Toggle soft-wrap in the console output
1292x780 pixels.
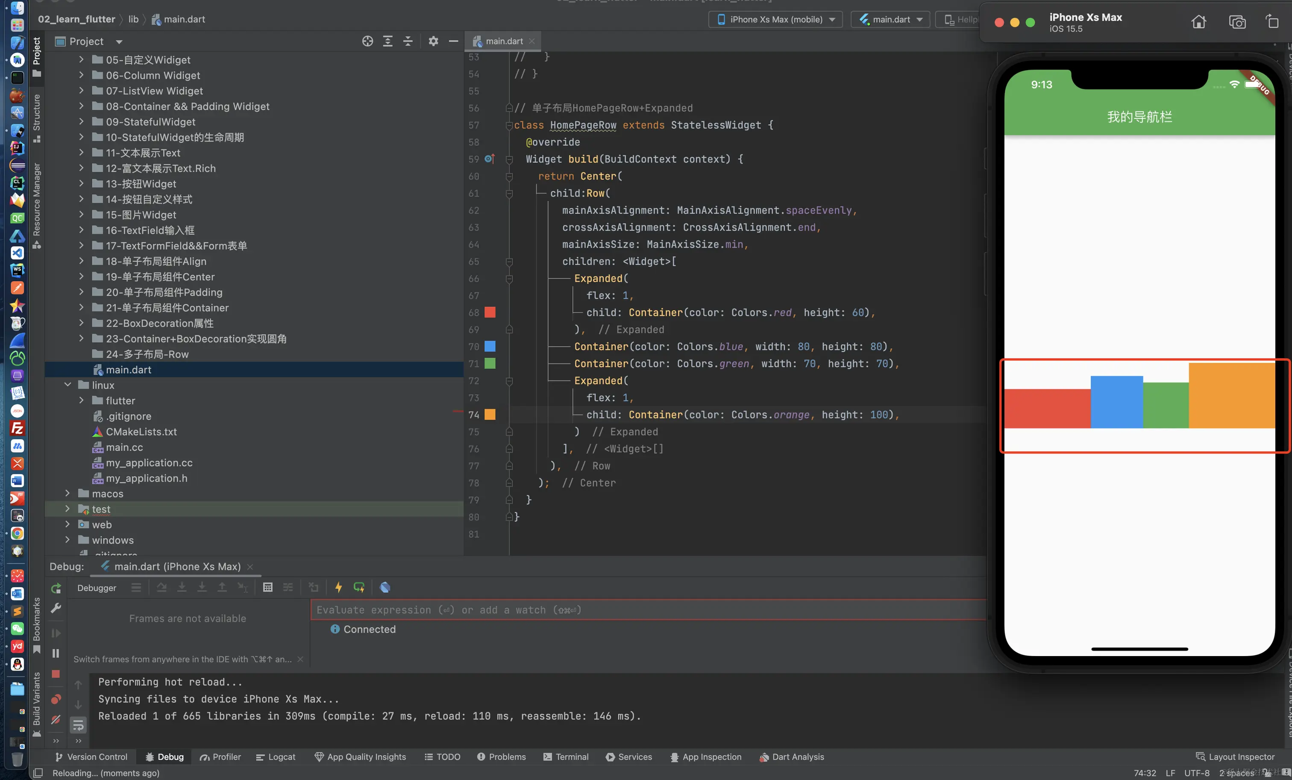(x=78, y=725)
